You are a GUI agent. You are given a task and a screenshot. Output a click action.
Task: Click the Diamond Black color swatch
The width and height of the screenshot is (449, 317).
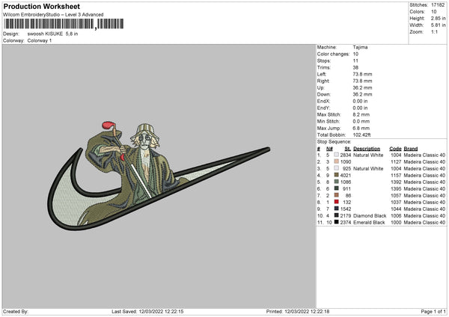(x=336, y=215)
